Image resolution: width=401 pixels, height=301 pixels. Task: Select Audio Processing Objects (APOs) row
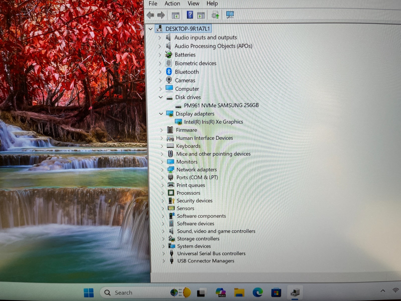pos(213,46)
